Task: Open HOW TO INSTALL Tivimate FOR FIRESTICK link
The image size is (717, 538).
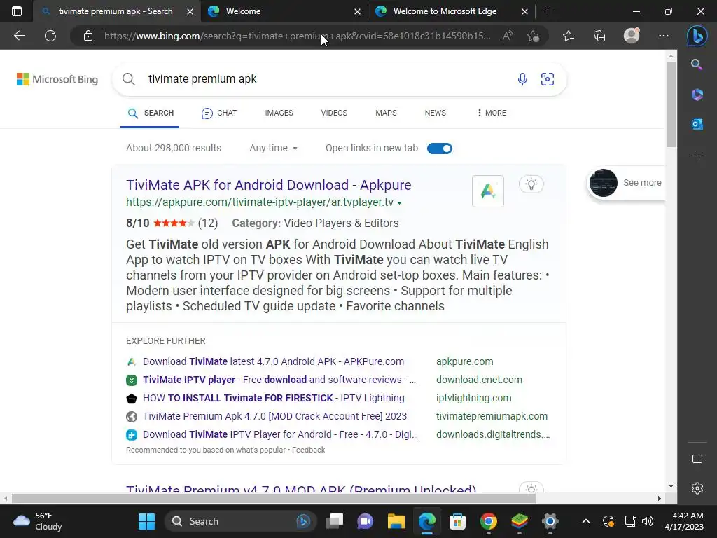Action: pos(274,398)
